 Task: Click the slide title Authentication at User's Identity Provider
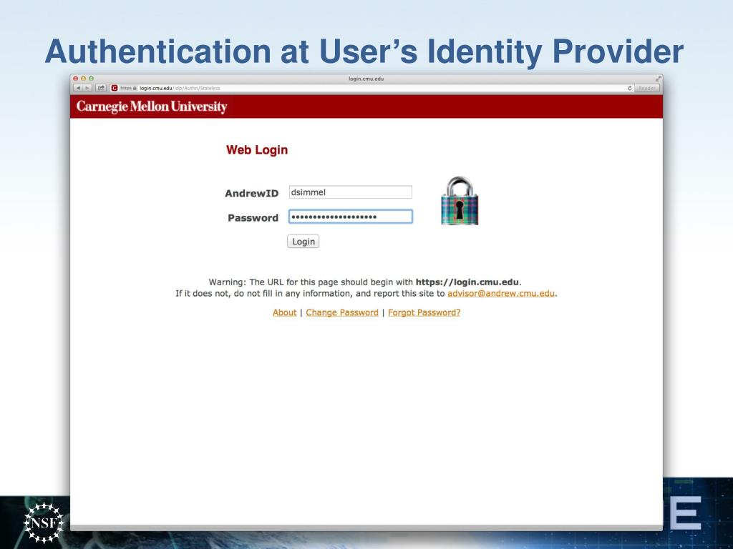tap(364, 51)
